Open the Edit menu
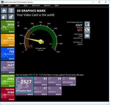 pos(9,5)
